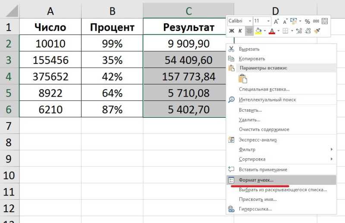345x223 pixels.
Task: Click the quick analysis icon
Action: (231, 140)
